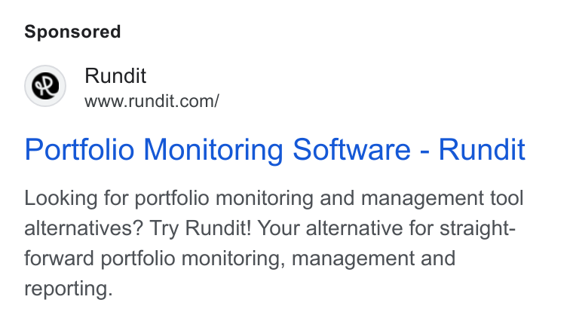The image size is (573, 321).
Task: Click the ad description starting 'Looking for portfolio'
Action: point(274,243)
